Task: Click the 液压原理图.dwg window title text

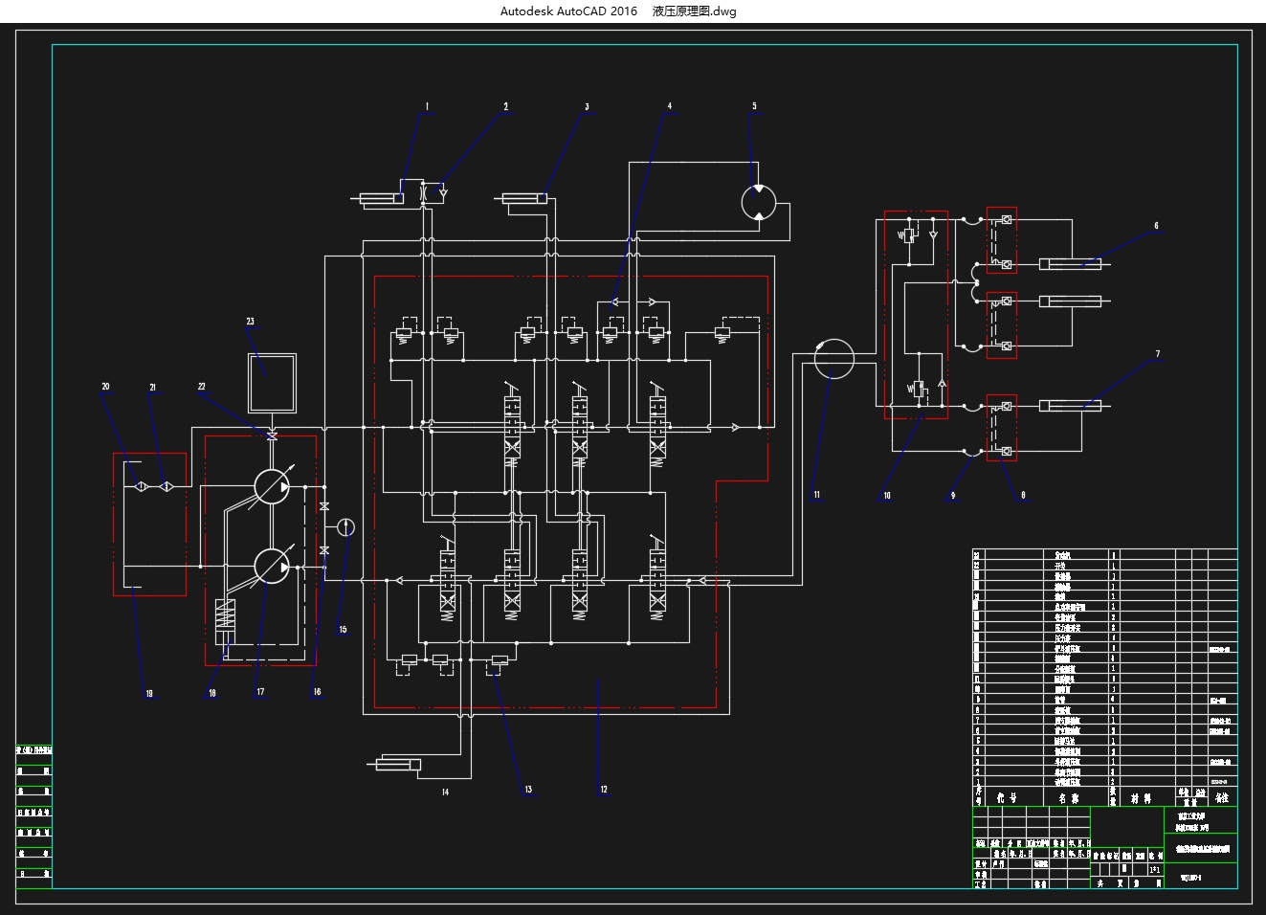Action: pyautogui.click(x=695, y=11)
